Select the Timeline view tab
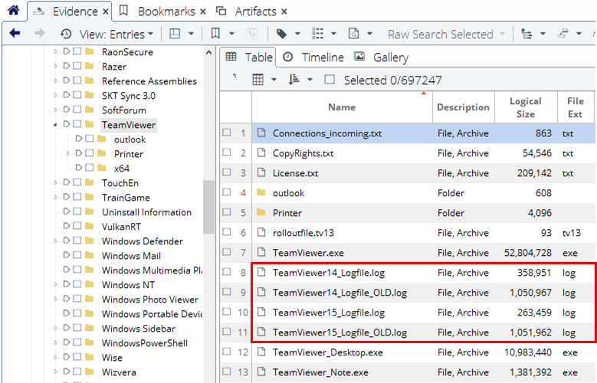Image resolution: width=597 pixels, height=383 pixels. click(313, 57)
